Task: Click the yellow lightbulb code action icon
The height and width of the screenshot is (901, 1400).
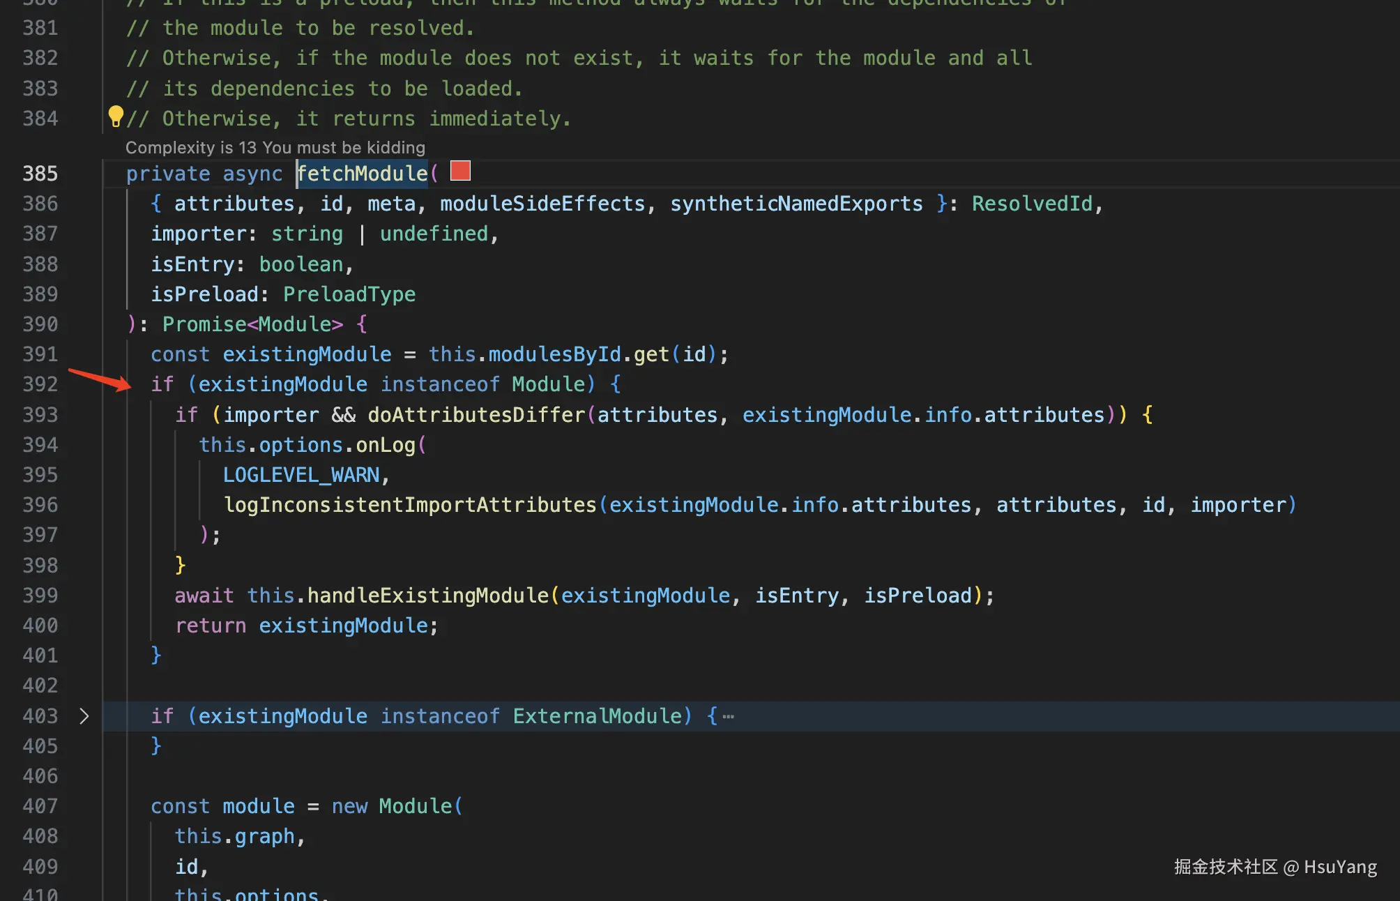Action: [116, 116]
